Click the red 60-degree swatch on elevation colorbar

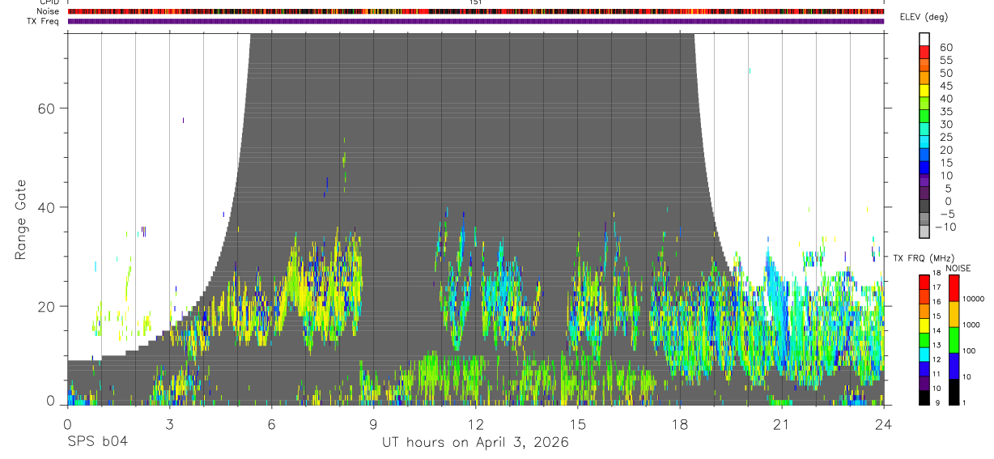[924, 52]
